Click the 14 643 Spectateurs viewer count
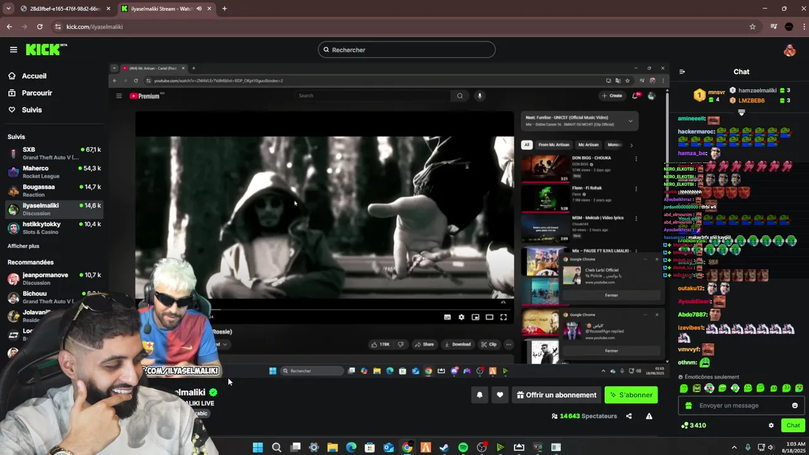 584,416
